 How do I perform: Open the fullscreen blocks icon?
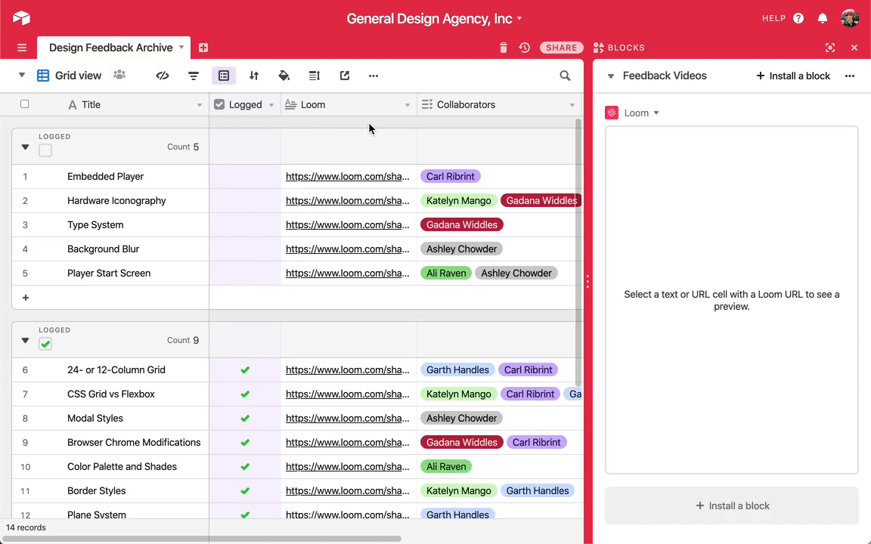(830, 48)
